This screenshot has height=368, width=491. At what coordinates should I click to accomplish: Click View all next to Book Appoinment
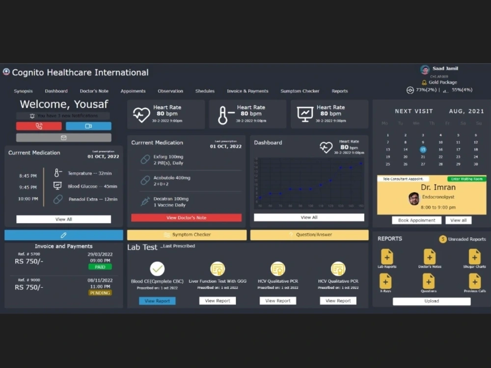[x=459, y=220]
